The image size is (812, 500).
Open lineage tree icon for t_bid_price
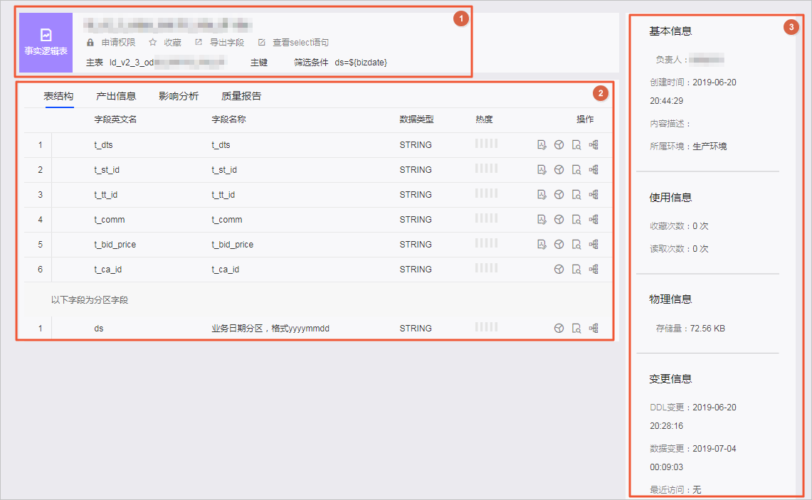coord(594,244)
